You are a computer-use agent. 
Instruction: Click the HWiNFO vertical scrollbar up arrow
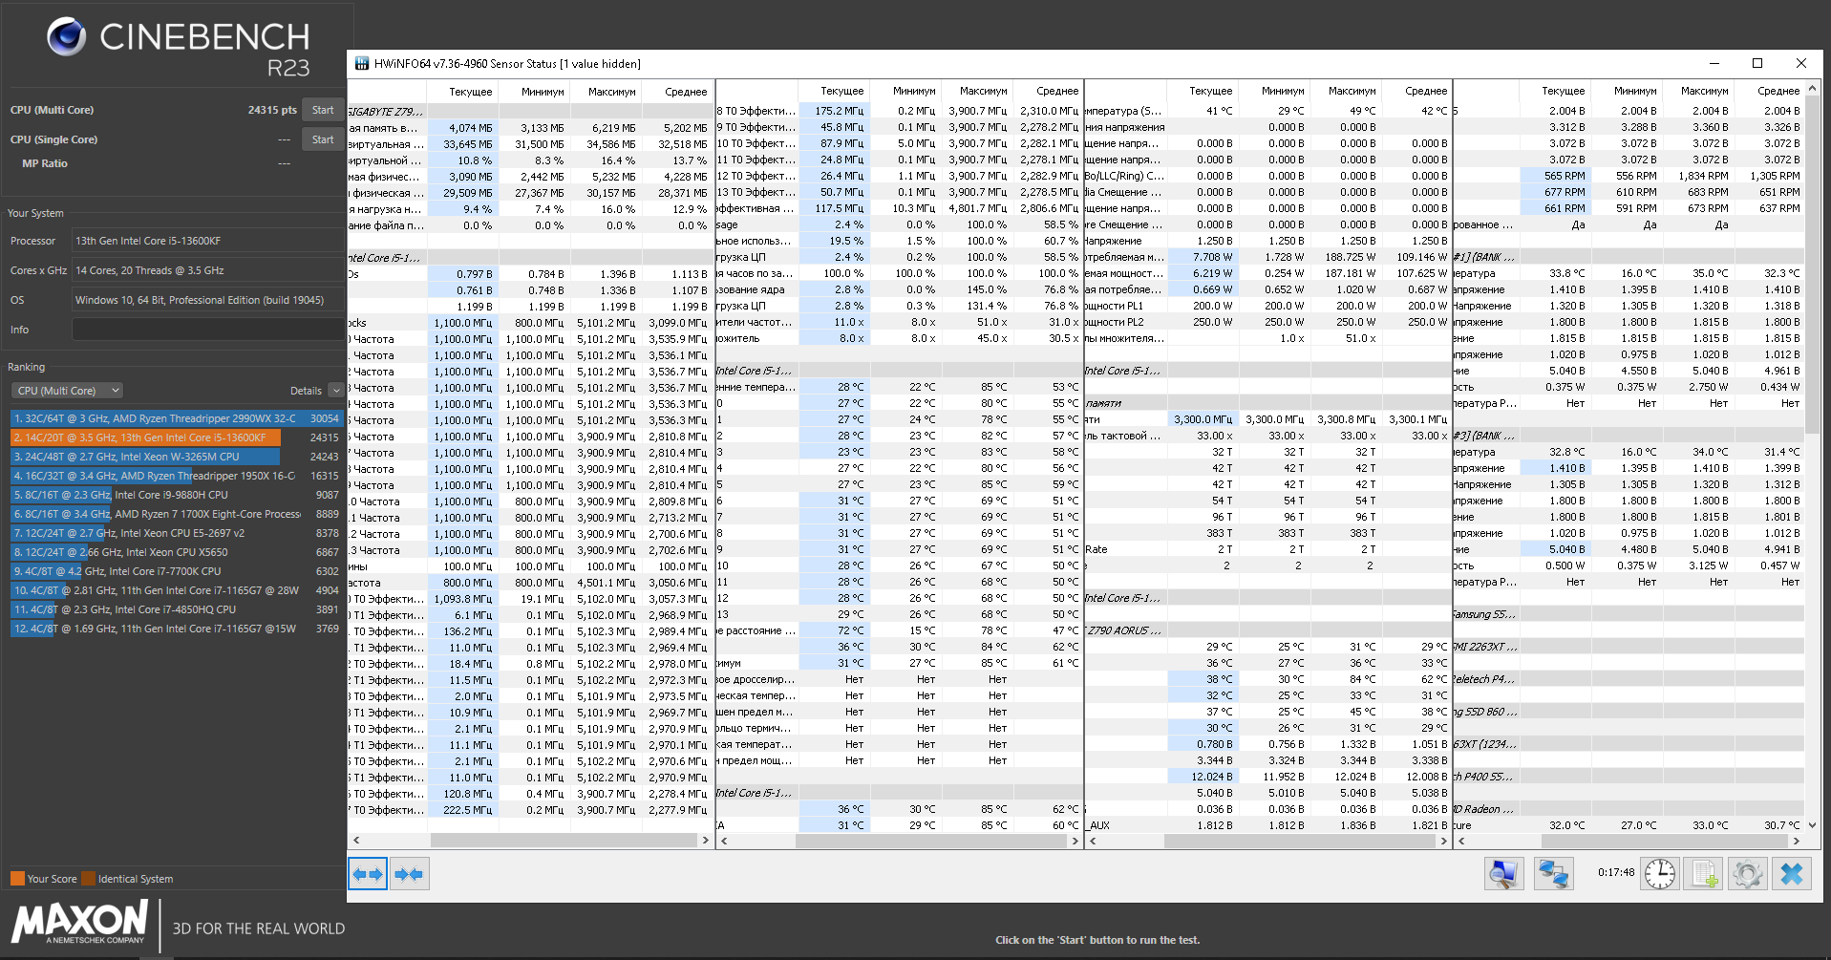(1813, 89)
